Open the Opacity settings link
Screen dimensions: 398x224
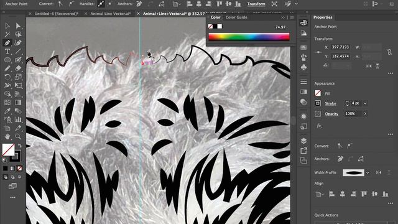[x=331, y=114]
